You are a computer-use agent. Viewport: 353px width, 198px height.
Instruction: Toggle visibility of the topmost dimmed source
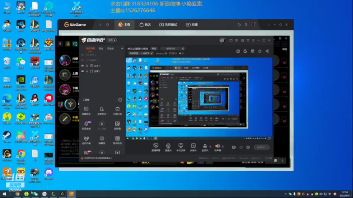83,55
